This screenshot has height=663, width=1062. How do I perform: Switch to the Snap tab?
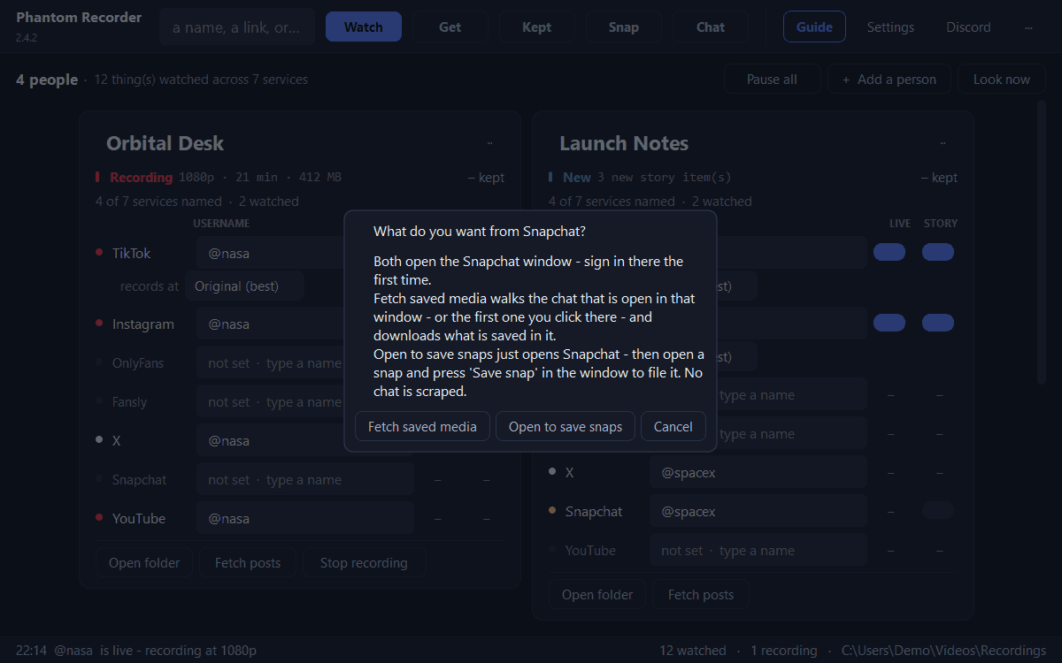click(x=624, y=27)
